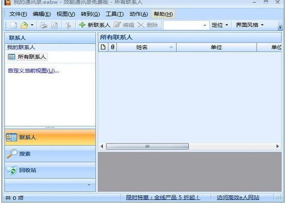The width and height of the screenshot is (286, 204).
Task: Open the 工具(T) menu
Action: point(114,14)
